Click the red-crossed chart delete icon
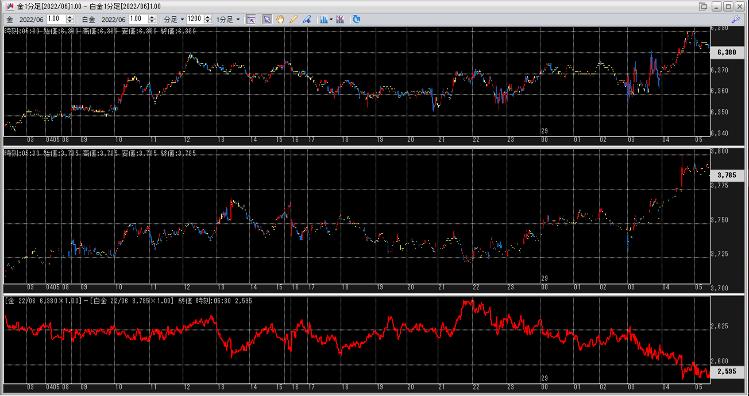Screen dimensions: 749x396 341,19
